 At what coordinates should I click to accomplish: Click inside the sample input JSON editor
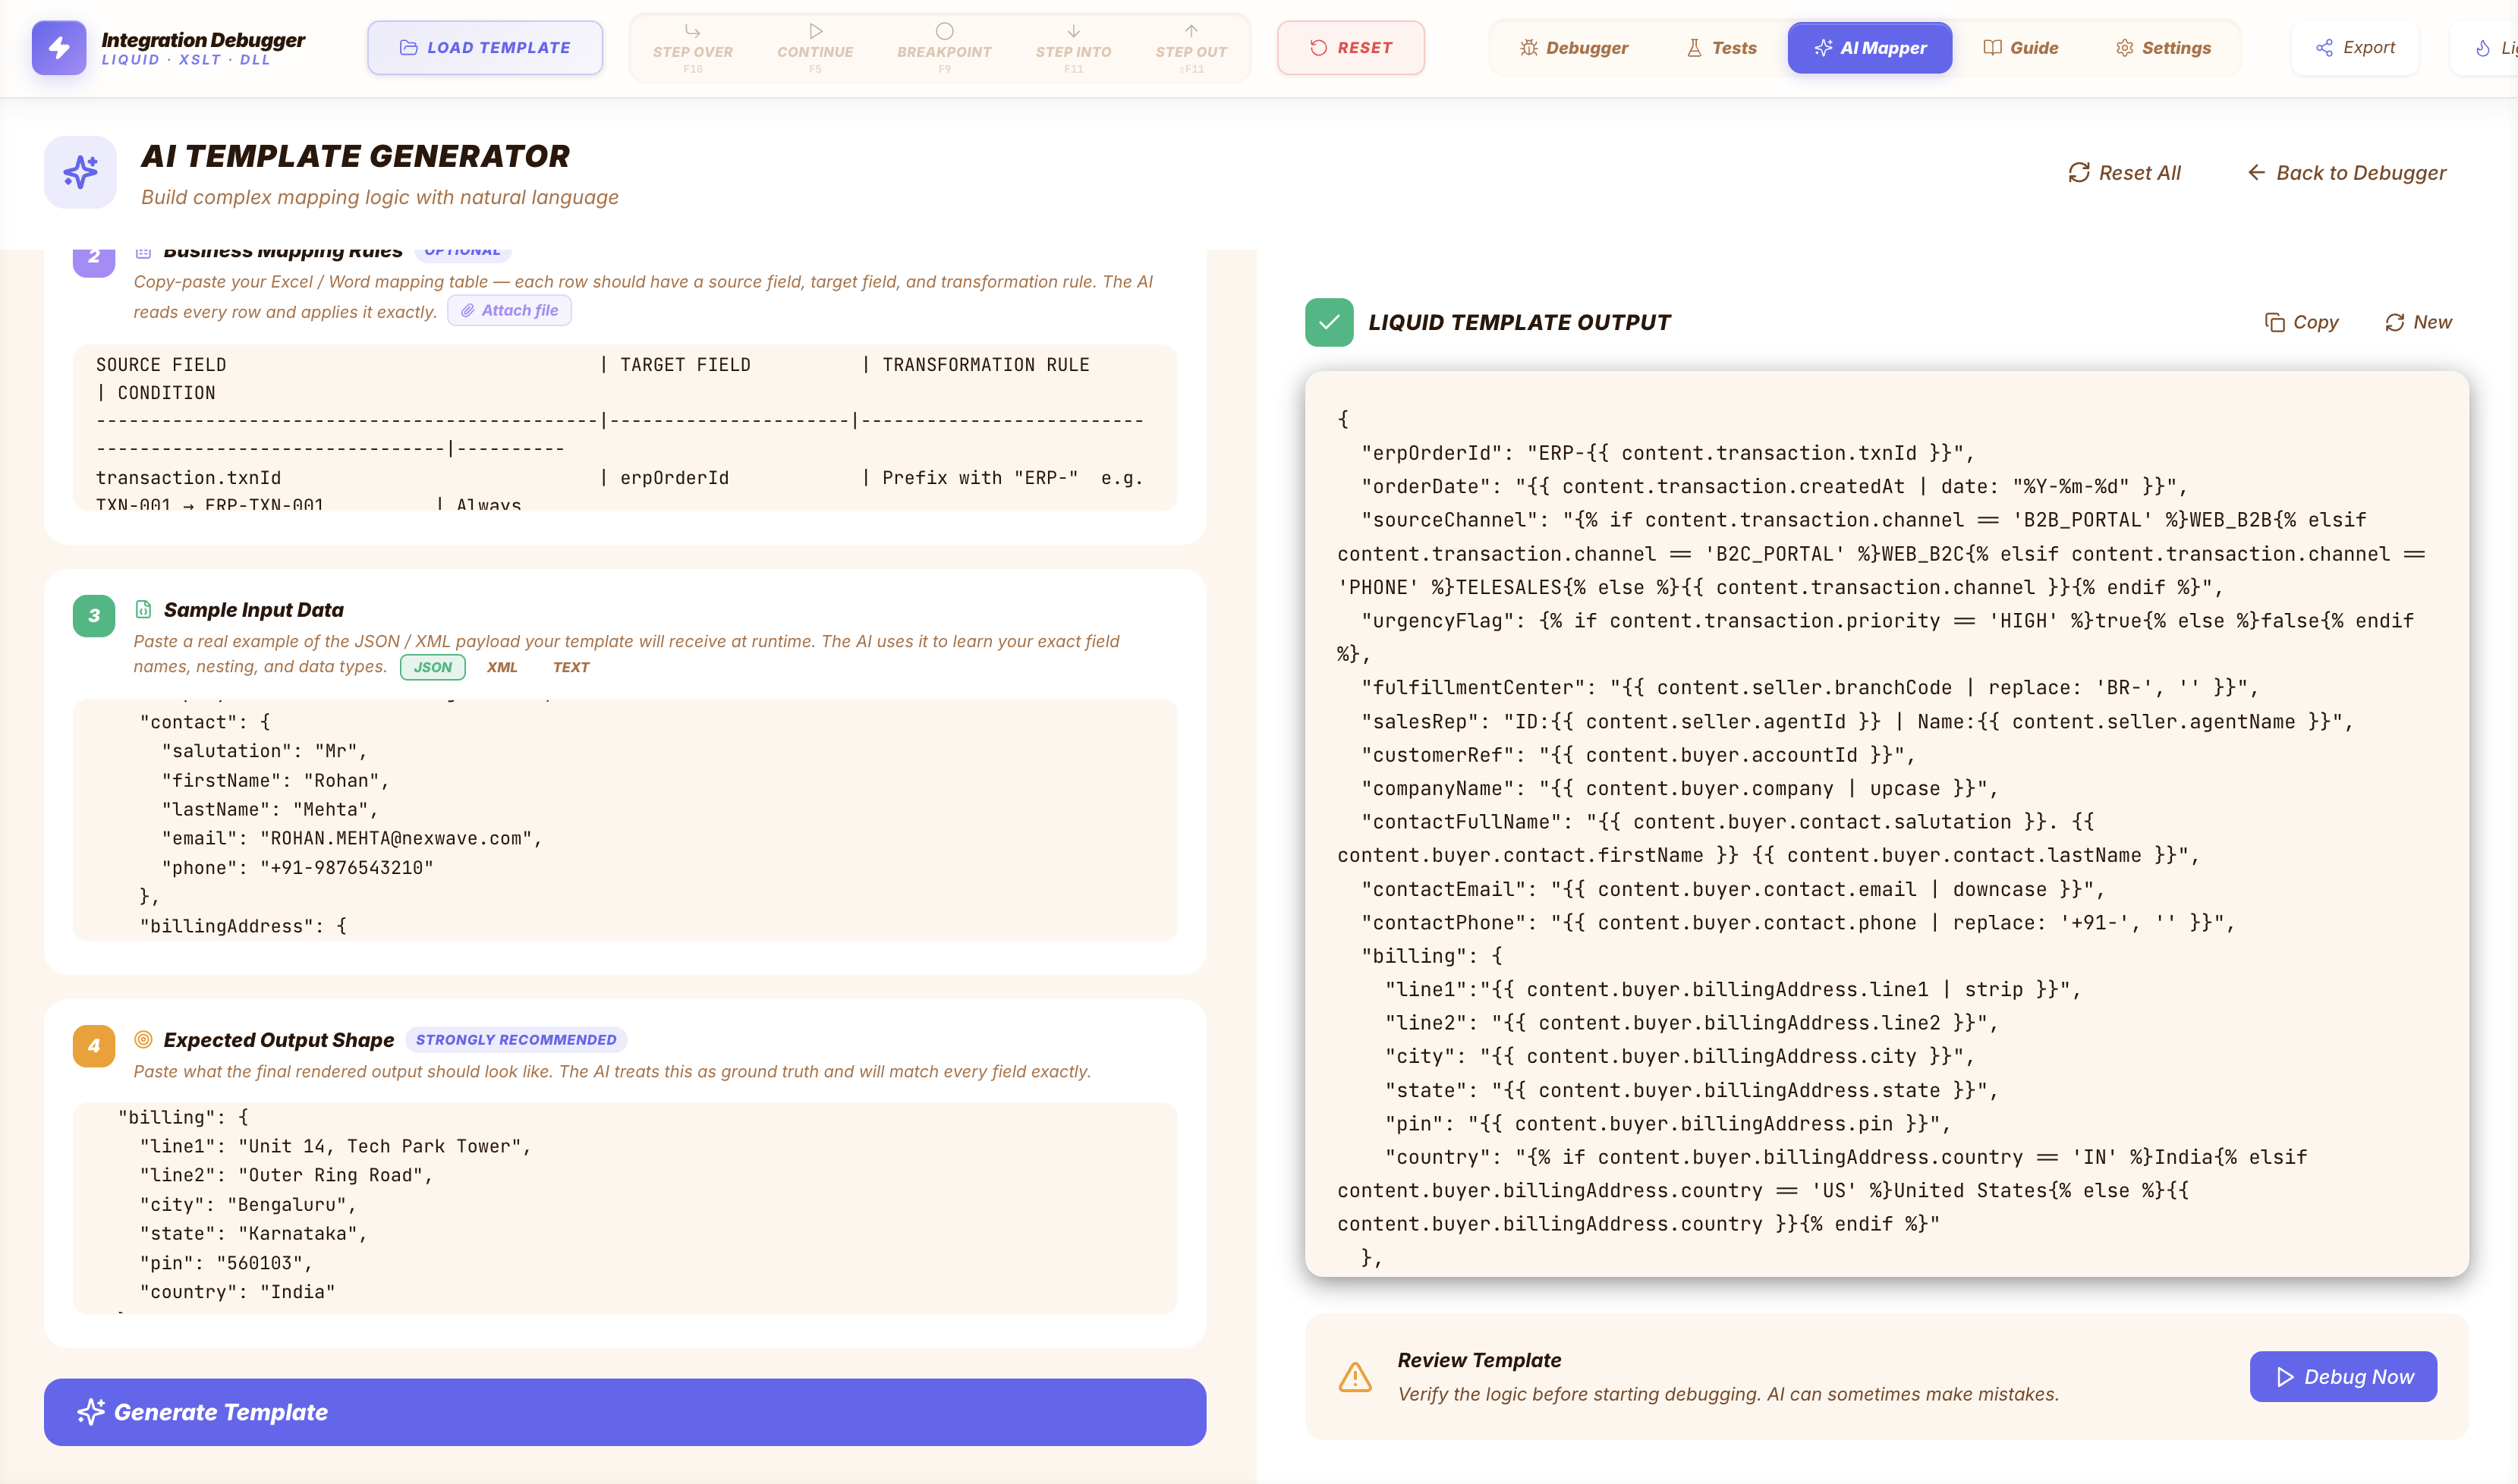pyautogui.click(x=625, y=820)
